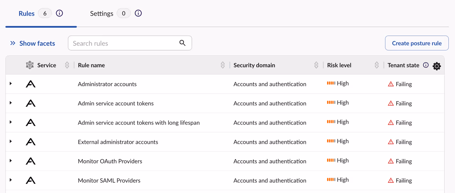455x193 pixels.
Task: Click the info icon beside Settings tab
Action: [138, 14]
